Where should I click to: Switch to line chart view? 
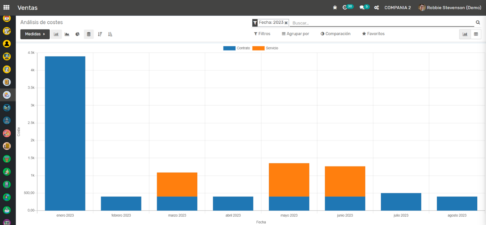67,34
